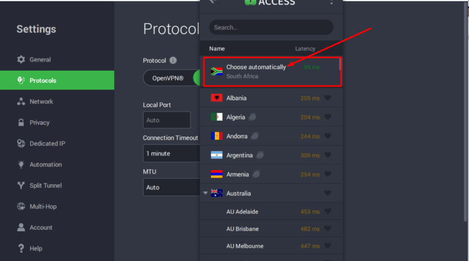Collapse the Australia server list
469x261 pixels.
pyautogui.click(x=205, y=193)
